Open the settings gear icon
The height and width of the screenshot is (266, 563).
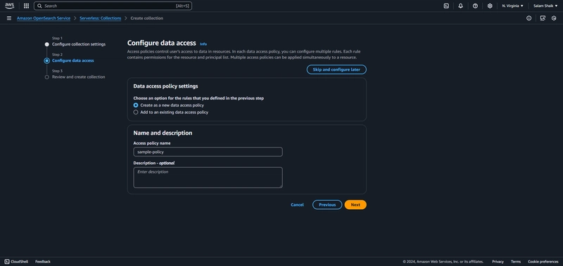[x=490, y=6]
